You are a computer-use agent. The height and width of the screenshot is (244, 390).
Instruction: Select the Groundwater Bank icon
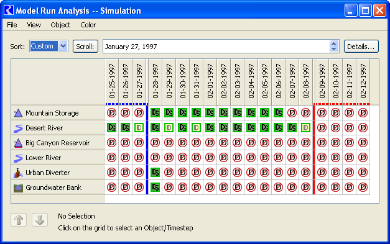pyautogui.click(x=18, y=188)
